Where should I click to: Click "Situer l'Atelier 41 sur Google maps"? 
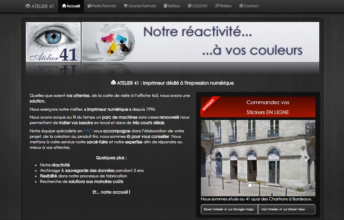pos(229,209)
